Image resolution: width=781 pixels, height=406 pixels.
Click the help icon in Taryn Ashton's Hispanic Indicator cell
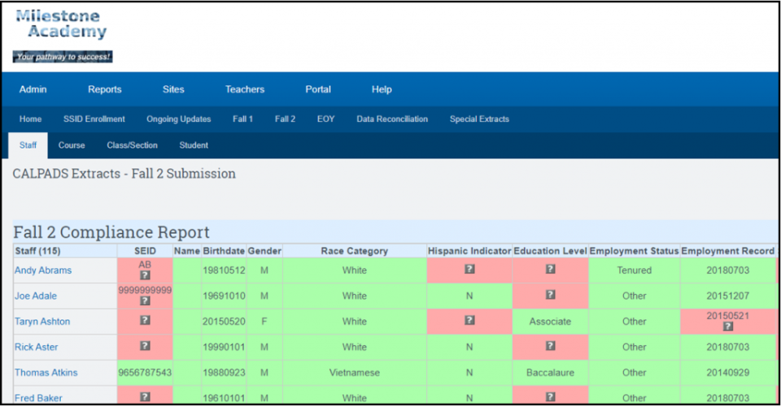(469, 320)
